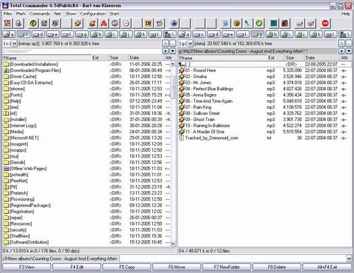Open the right panel favorites (*) button

(342, 51)
